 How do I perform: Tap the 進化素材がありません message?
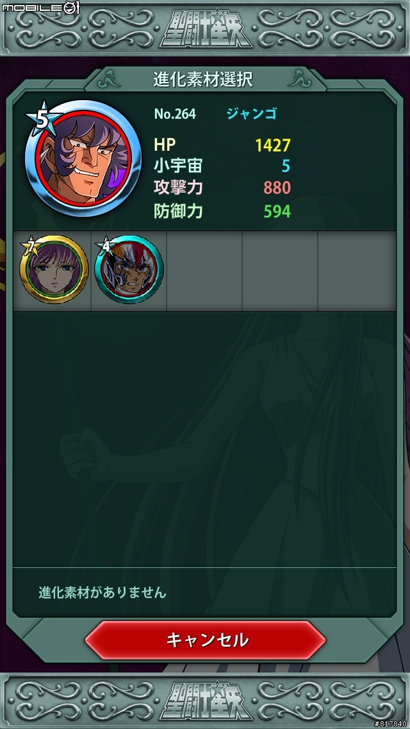(x=102, y=593)
